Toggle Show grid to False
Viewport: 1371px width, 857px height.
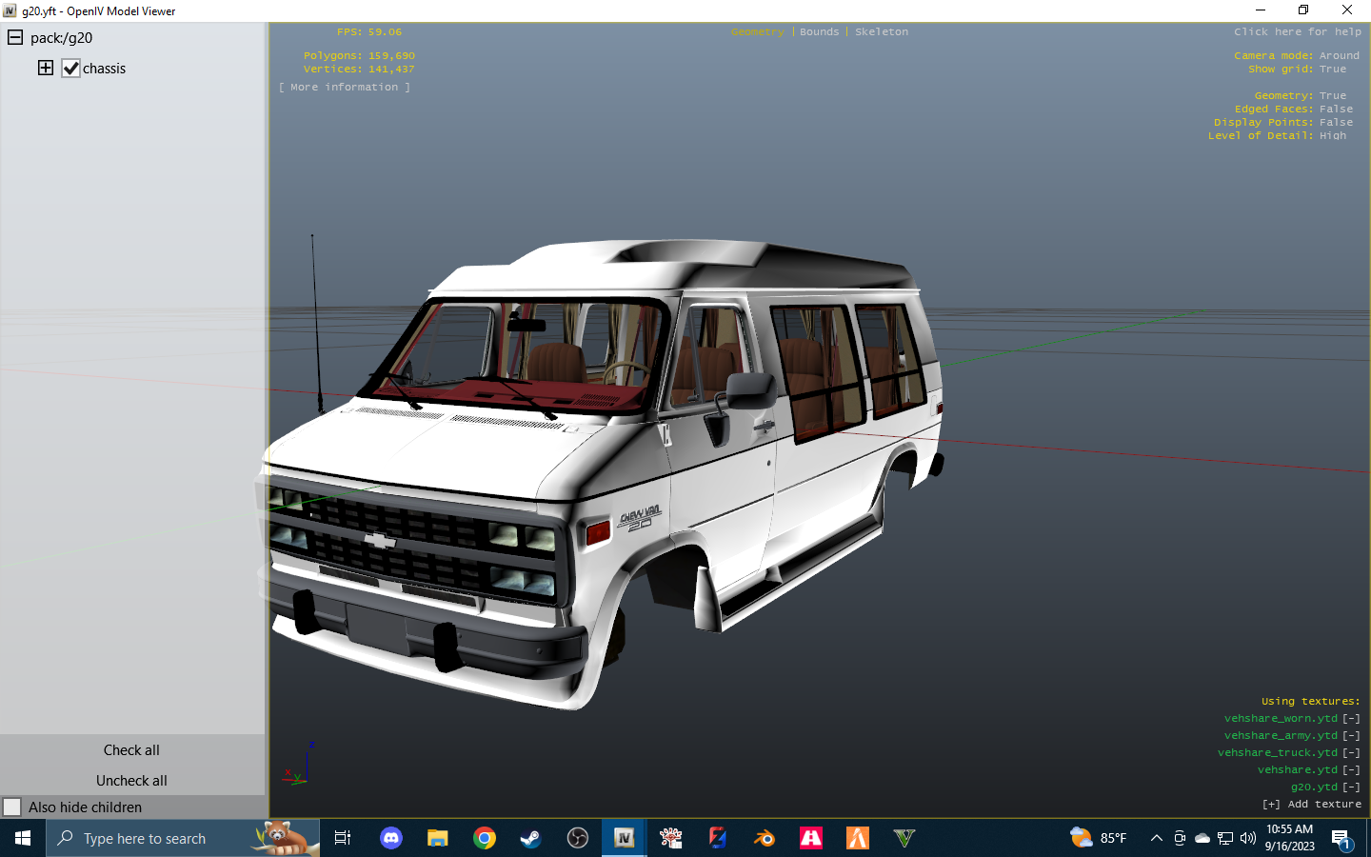tap(1333, 69)
